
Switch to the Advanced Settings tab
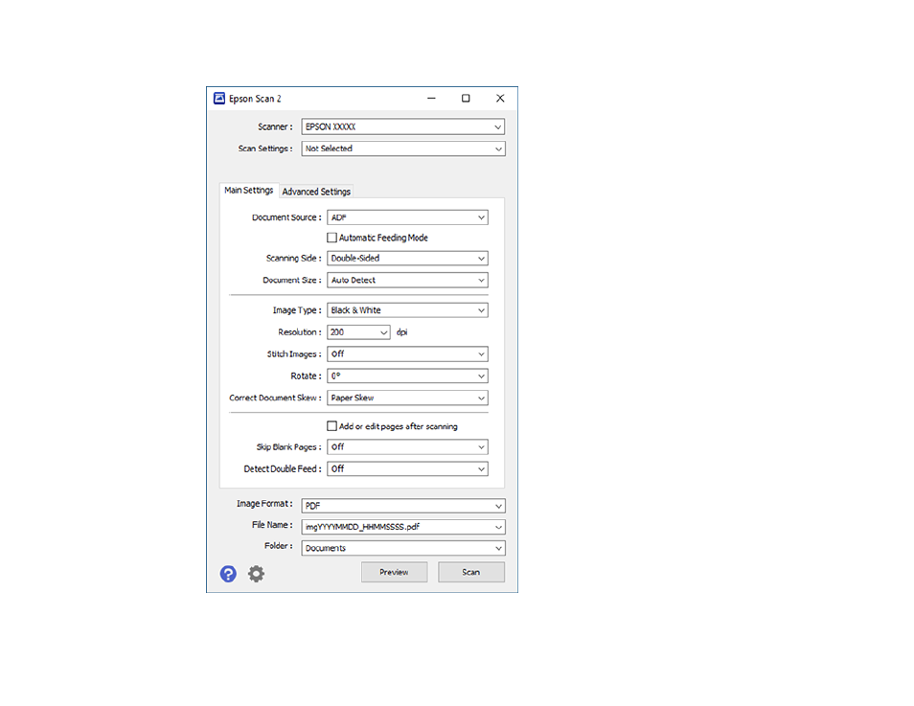tap(316, 192)
